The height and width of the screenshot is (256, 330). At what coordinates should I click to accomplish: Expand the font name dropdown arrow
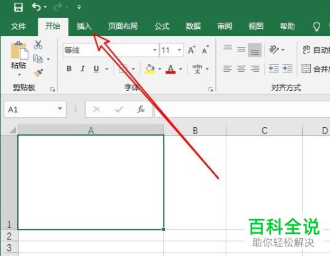tap(155, 50)
